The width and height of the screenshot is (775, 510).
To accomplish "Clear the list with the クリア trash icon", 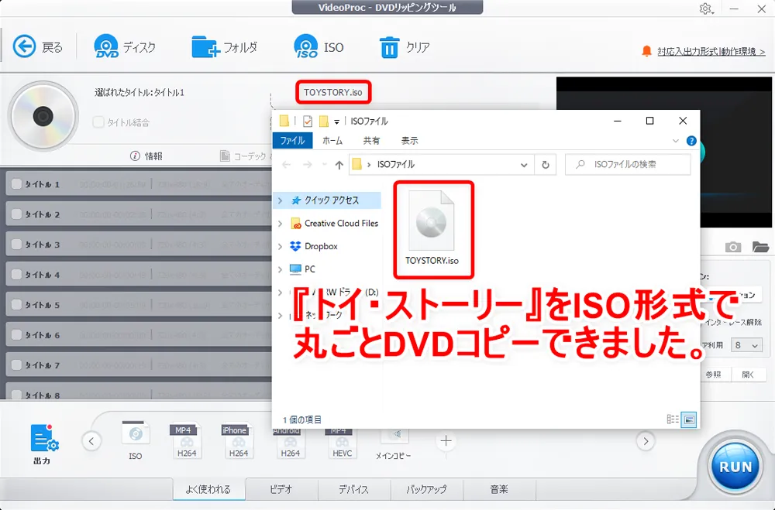I will coord(389,47).
